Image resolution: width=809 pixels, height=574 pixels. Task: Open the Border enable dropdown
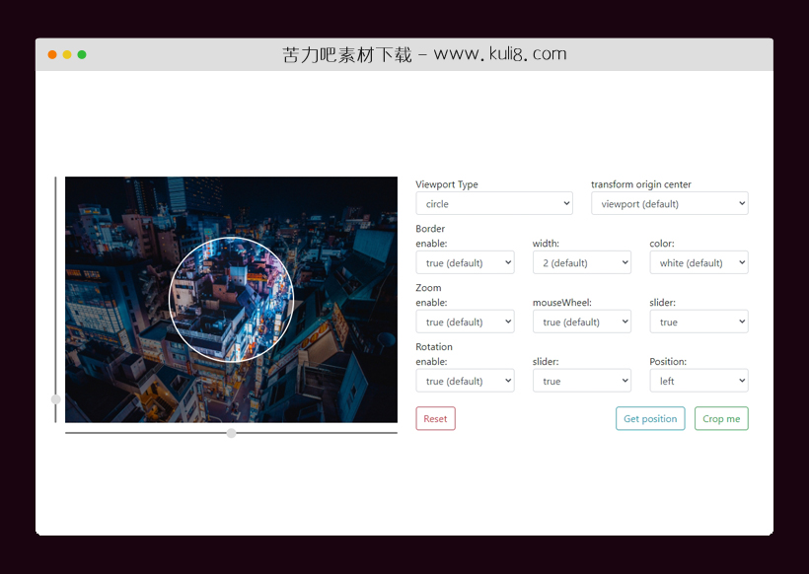(465, 262)
